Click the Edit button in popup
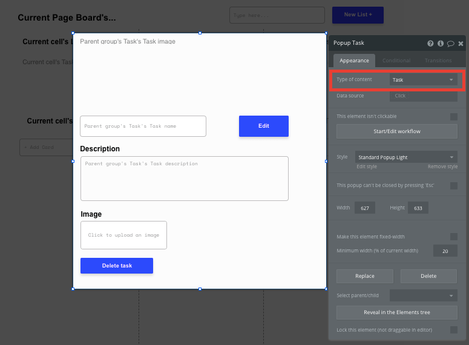469x345 pixels. [x=263, y=126]
